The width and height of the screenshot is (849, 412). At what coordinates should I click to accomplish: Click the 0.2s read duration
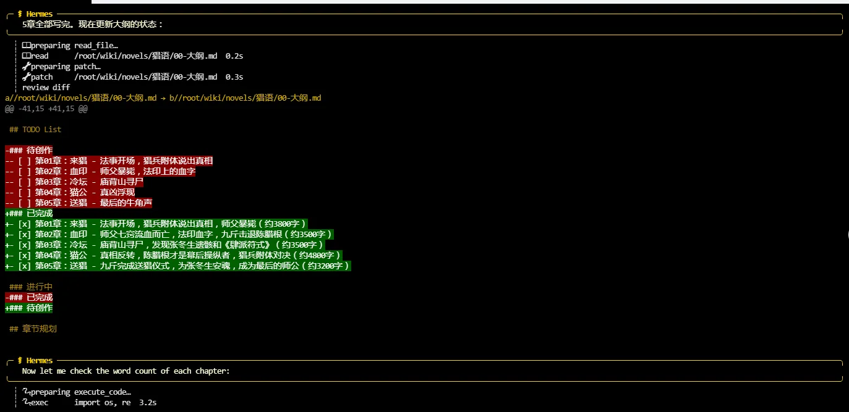(234, 56)
